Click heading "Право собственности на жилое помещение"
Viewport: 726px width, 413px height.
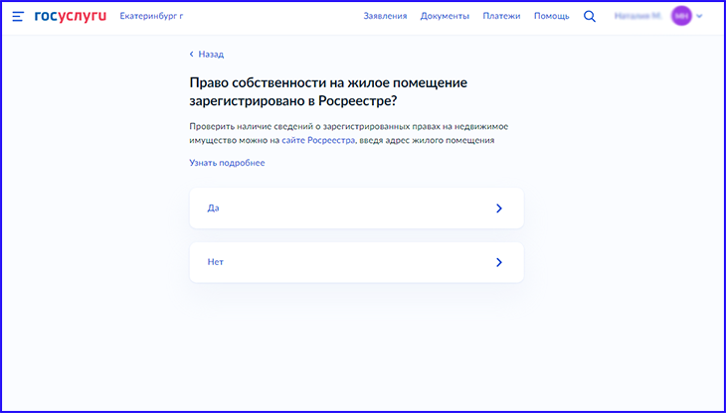coord(328,83)
